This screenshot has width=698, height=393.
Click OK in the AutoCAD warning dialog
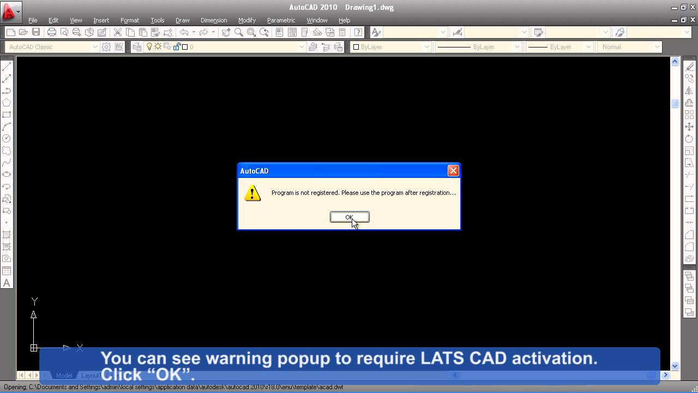[350, 217]
